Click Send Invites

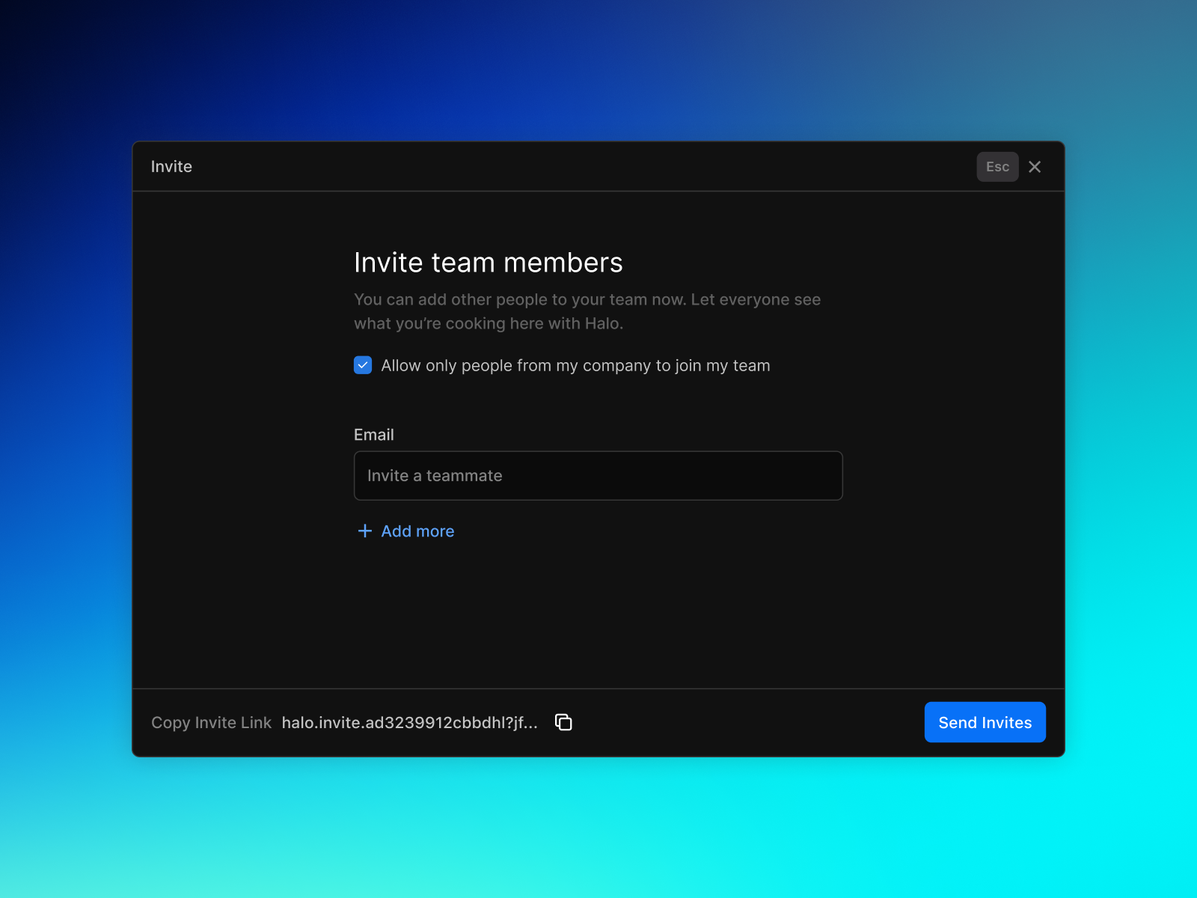pyautogui.click(x=985, y=722)
